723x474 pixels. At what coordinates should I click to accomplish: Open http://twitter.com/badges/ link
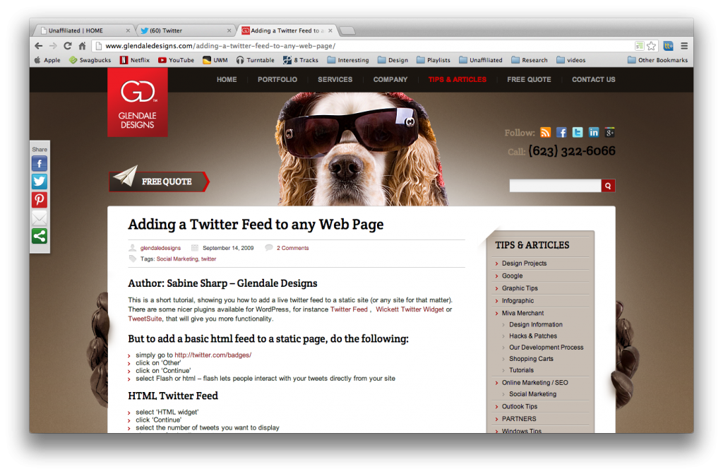pos(213,355)
